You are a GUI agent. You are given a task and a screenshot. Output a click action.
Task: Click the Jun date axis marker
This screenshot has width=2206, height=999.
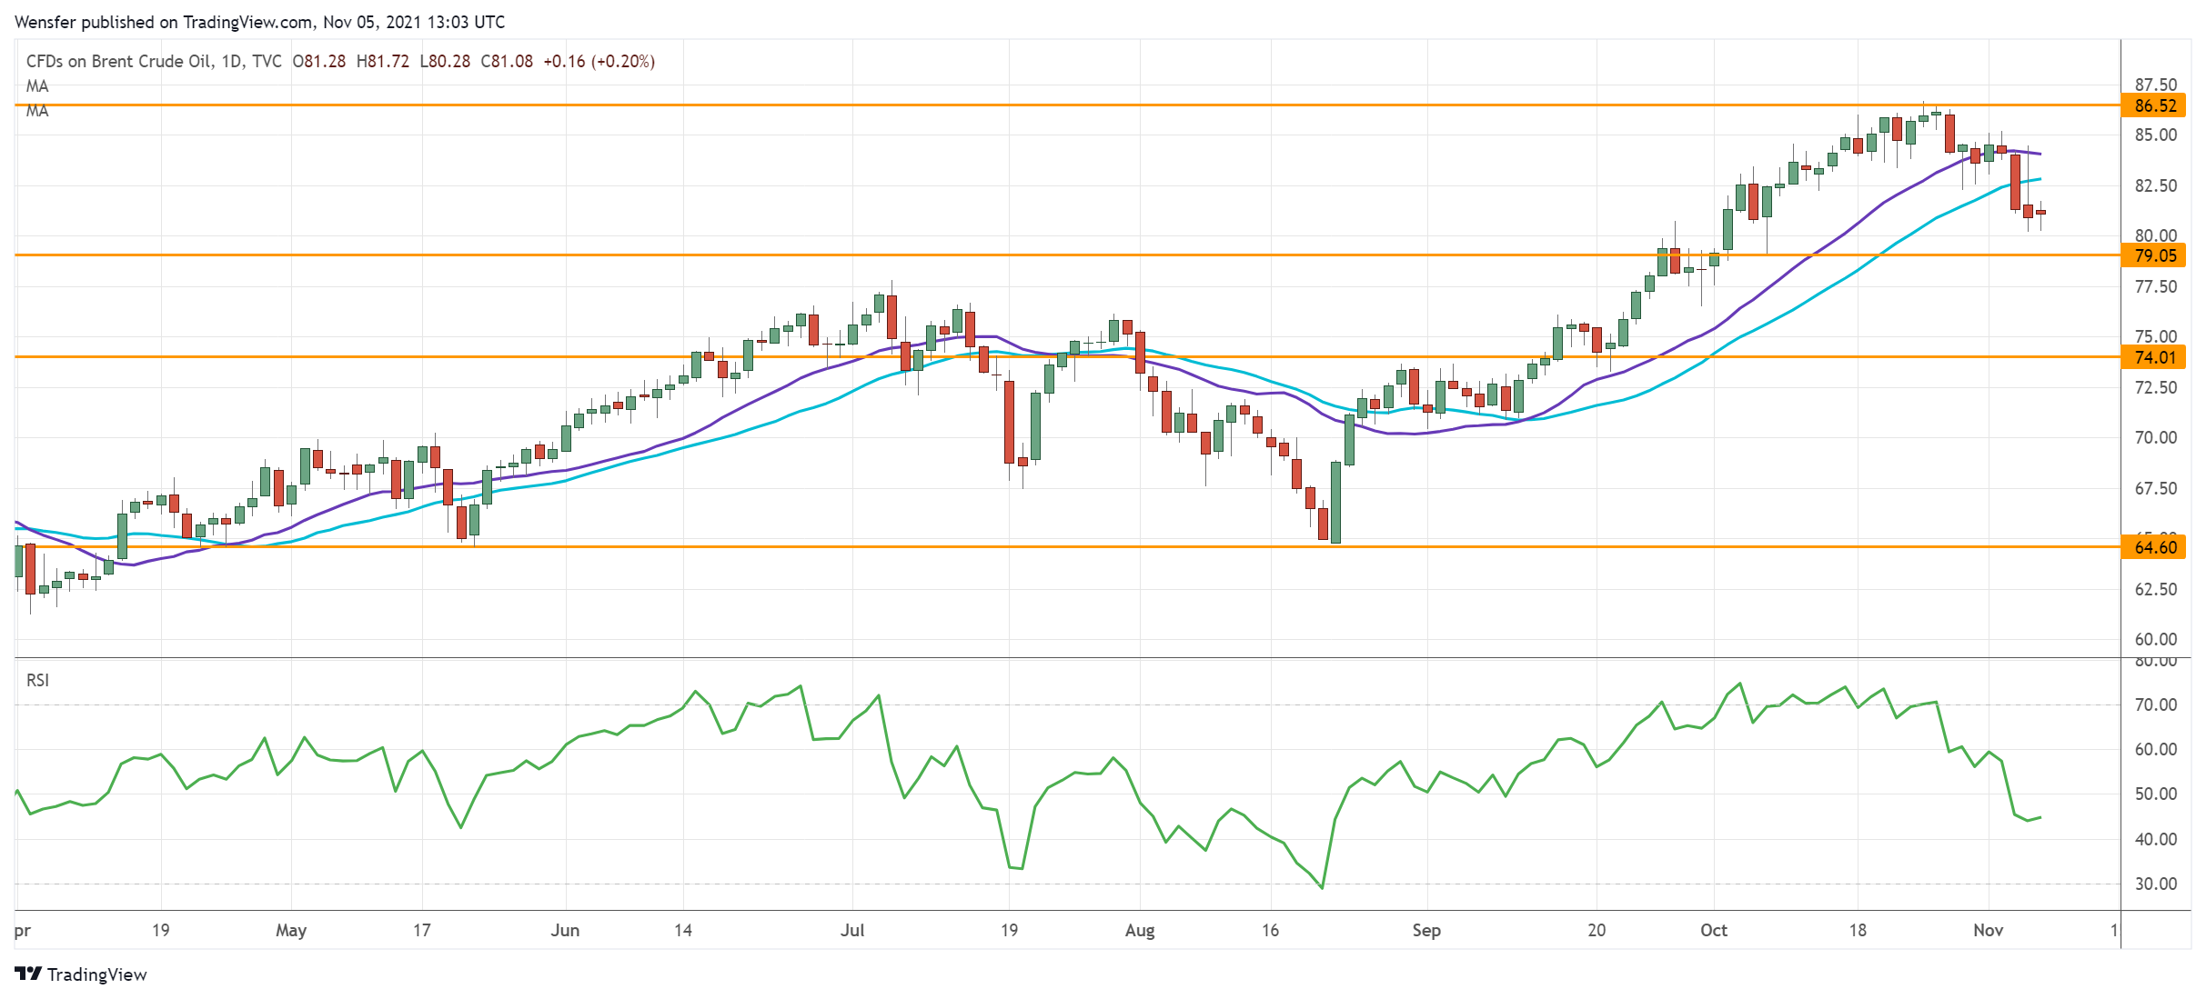pyautogui.click(x=565, y=930)
